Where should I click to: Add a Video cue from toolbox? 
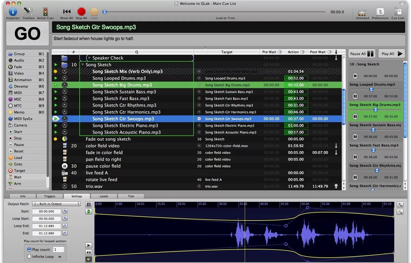[26, 73]
